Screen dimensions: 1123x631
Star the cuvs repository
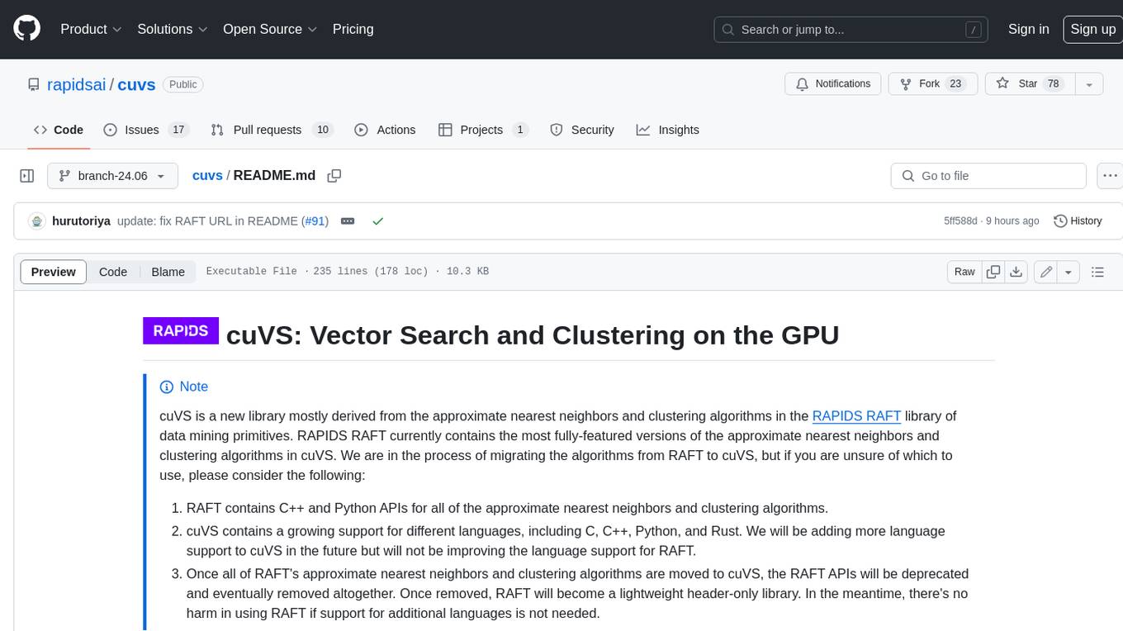coord(1030,84)
